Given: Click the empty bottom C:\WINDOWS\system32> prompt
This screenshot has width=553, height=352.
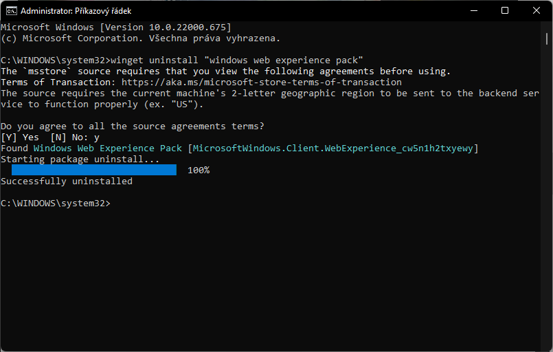Looking at the screenshot, I should [x=56, y=203].
